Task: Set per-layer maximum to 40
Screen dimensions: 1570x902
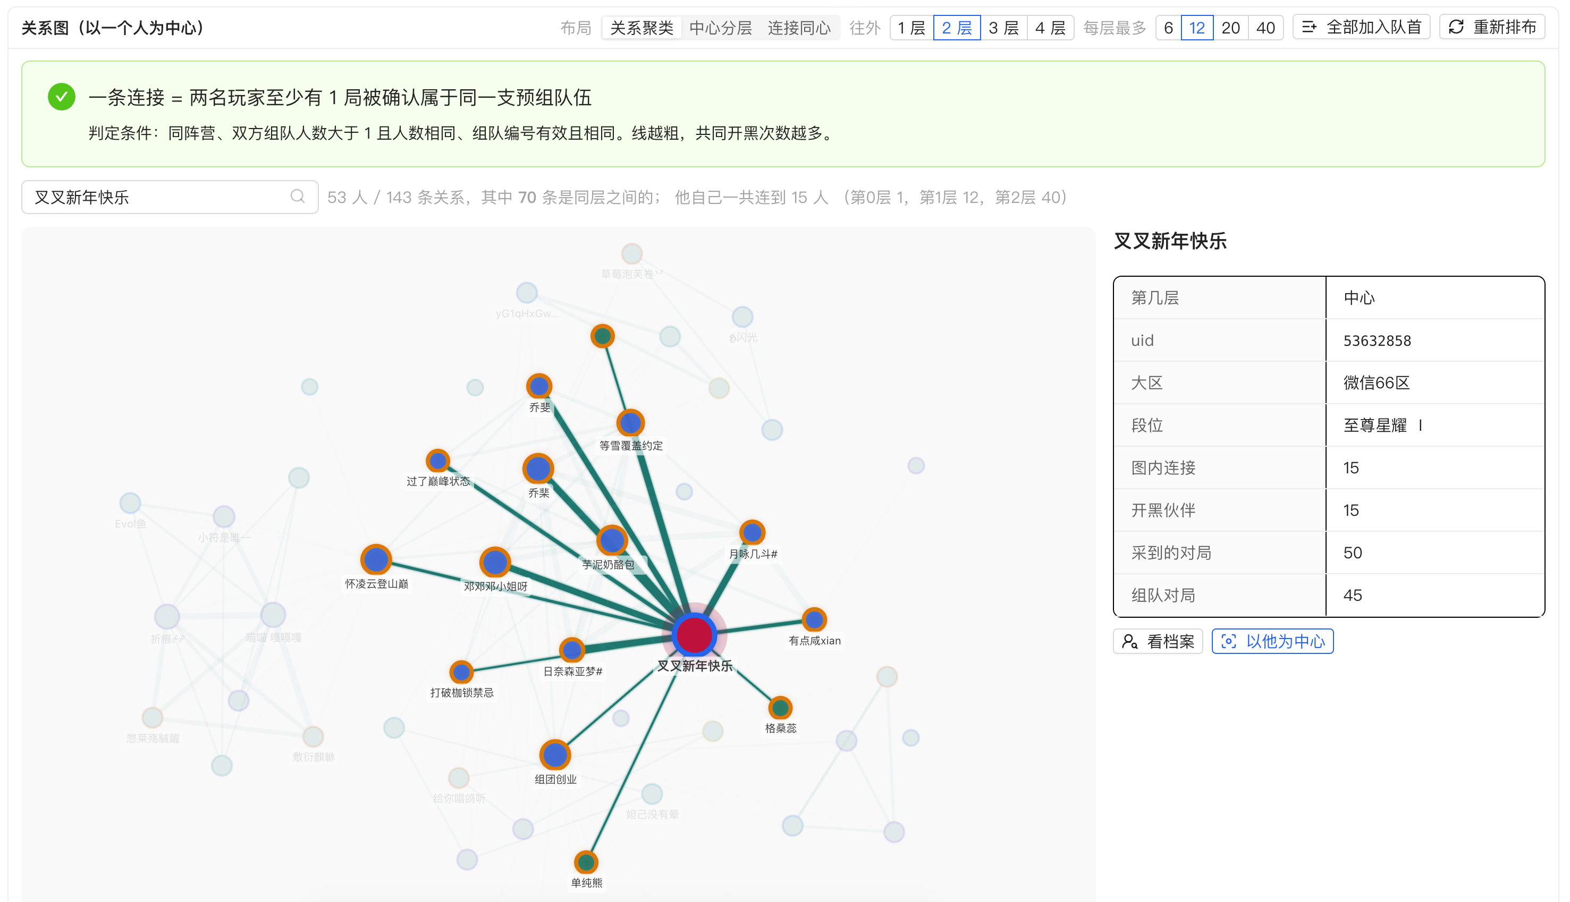Action: pos(1265,28)
